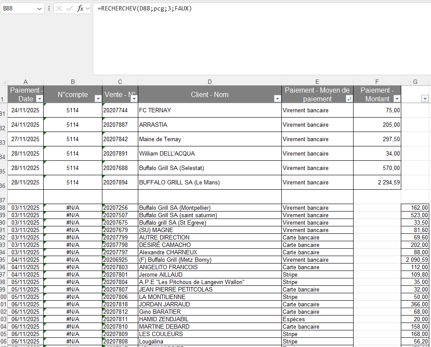Select the amount cell 2 090,59
431x347 pixels.
[x=415, y=260]
